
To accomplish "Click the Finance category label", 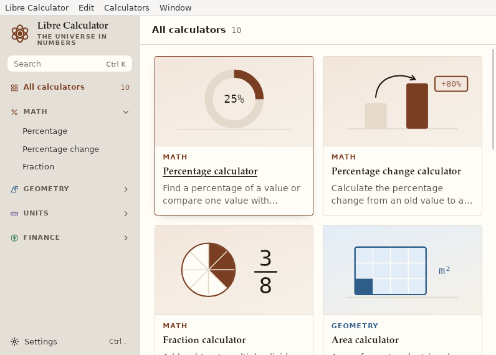I will click(x=42, y=237).
